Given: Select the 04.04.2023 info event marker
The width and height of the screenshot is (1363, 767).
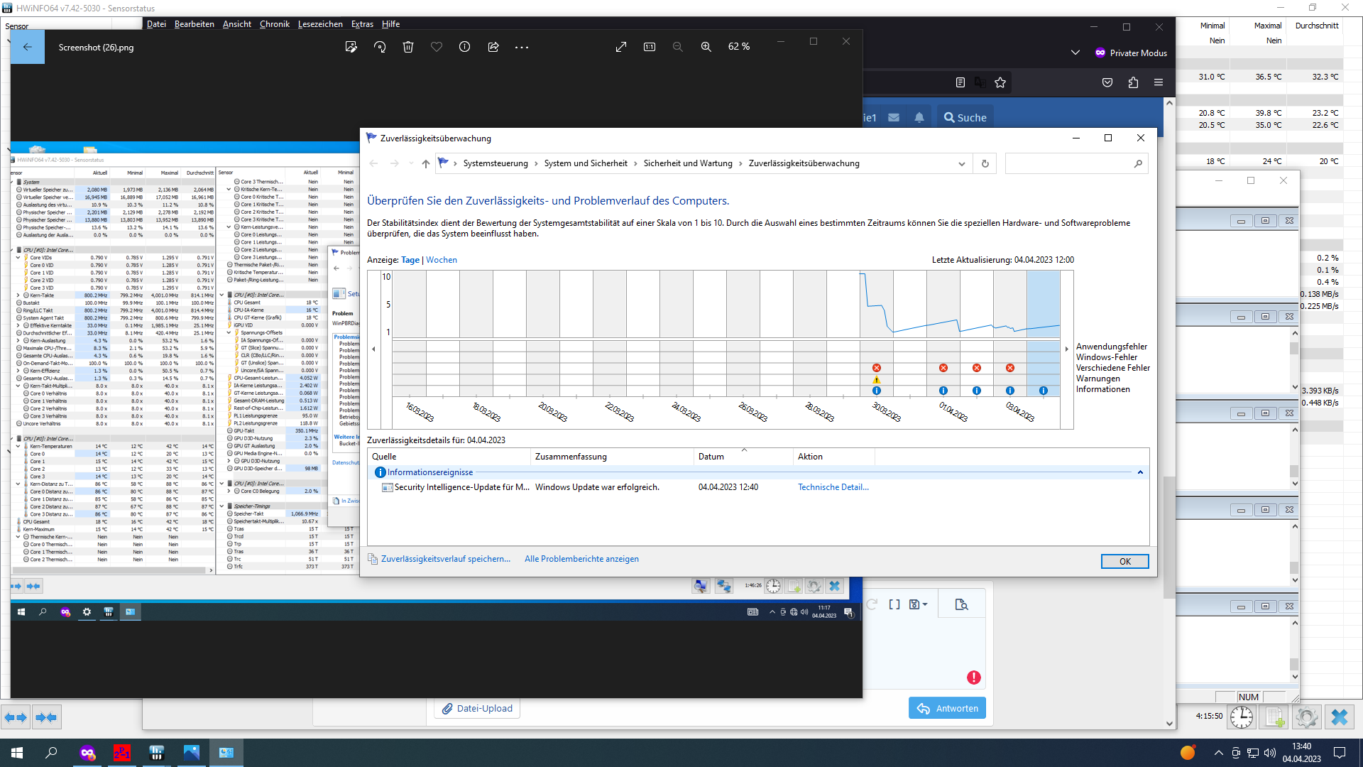Looking at the screenshot, I should (x=1044, y=391).
